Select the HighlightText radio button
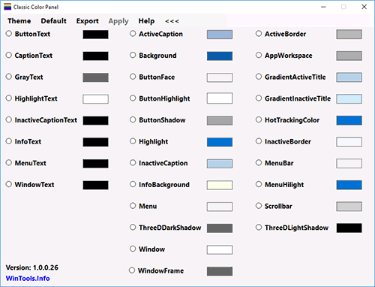Screen dimensions: 375x287 click(x=9, y=98)
